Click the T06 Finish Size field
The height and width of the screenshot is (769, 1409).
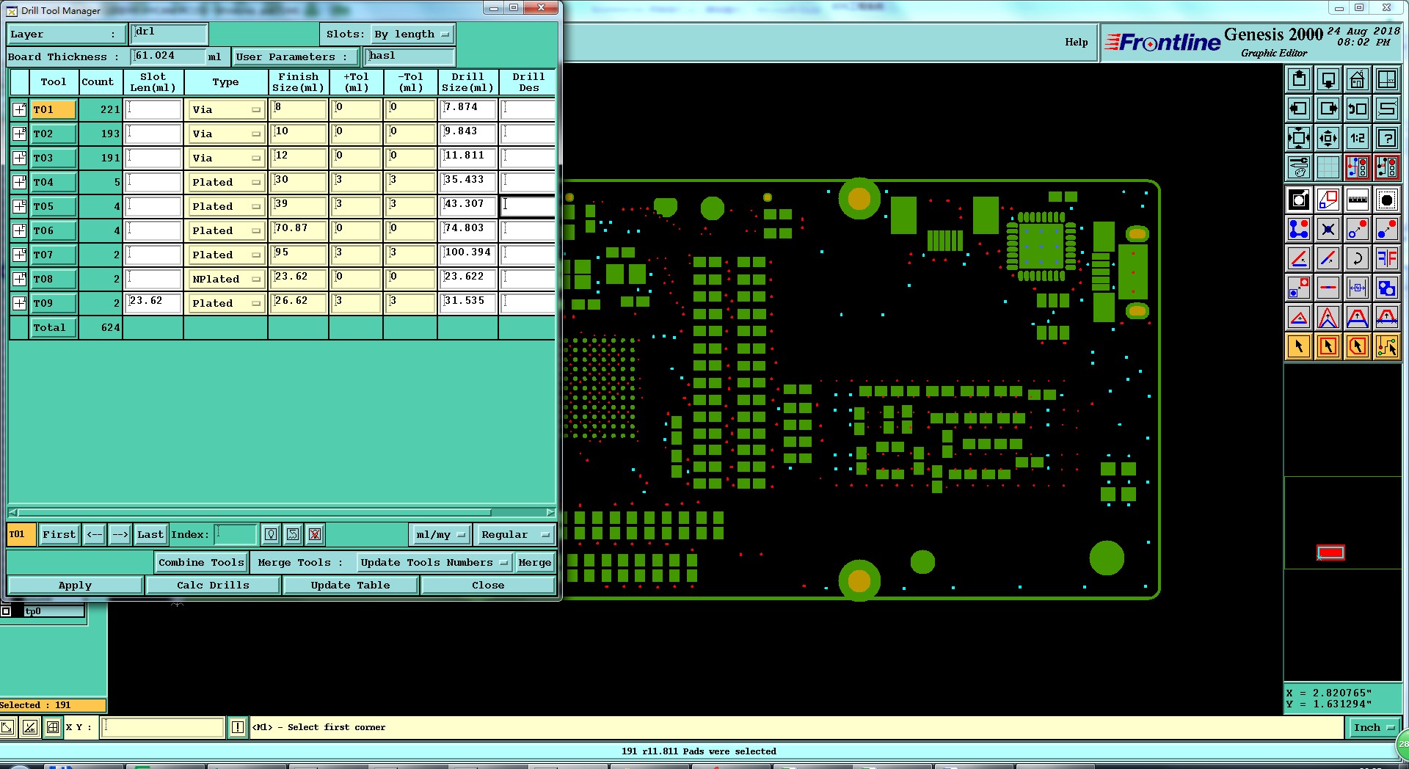pos(298,230)
